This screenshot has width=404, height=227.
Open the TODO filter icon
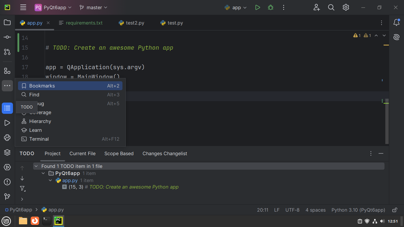[22, 189]
